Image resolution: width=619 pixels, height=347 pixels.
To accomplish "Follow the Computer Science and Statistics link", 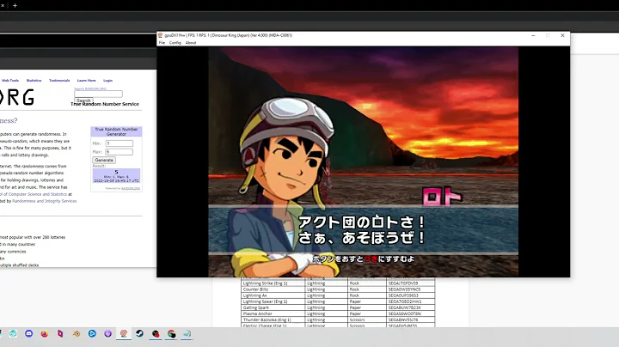I will point(35,194).
